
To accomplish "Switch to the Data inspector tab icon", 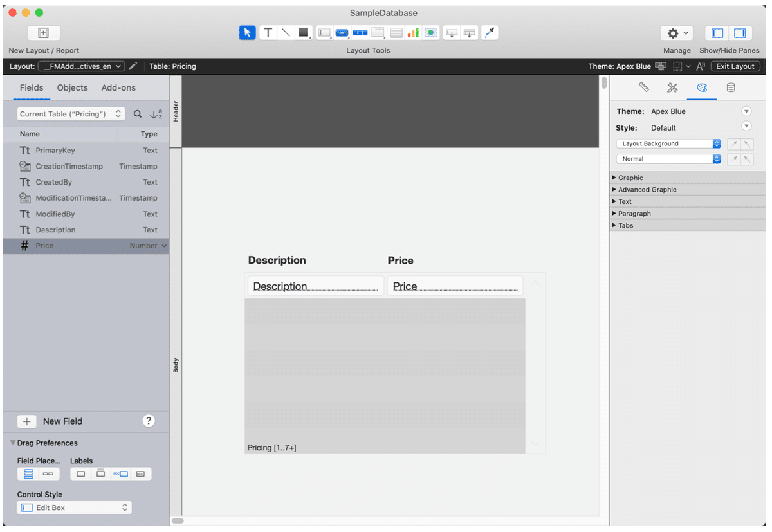I will (x=730, y=87).
